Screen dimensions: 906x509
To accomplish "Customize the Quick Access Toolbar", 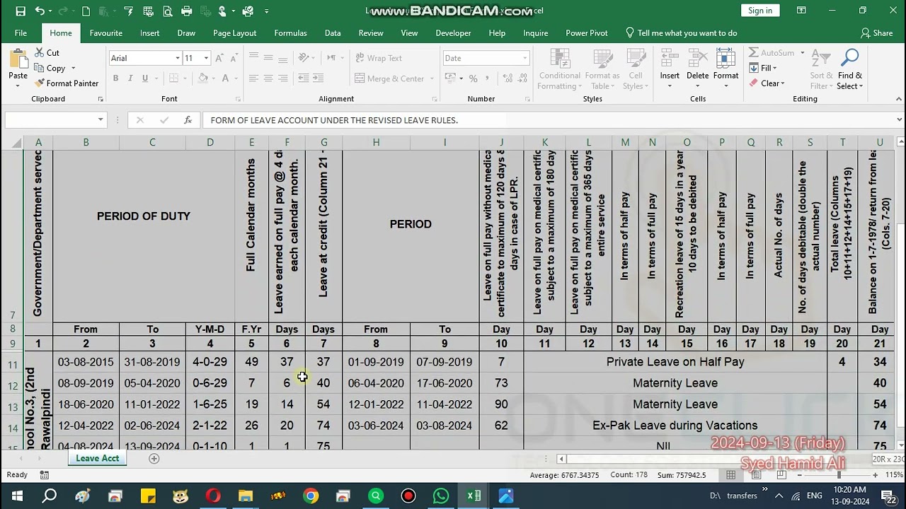I will 267,11.
